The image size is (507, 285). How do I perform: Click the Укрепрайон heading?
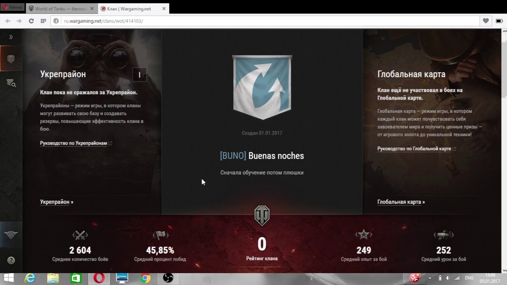pos(63,74)
